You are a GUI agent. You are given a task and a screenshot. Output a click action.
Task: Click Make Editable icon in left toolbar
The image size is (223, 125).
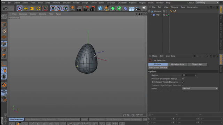(x=4, y=17)
